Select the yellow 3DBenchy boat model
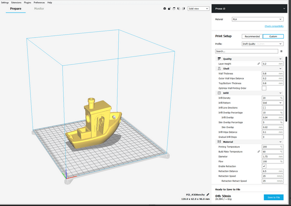This screenshot has height=206, width=291. 94,124
